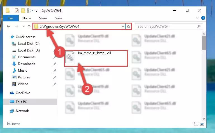The image size is (215, 133).
Task: Switch to the Home ribbon tab
Action: [27, 18]
